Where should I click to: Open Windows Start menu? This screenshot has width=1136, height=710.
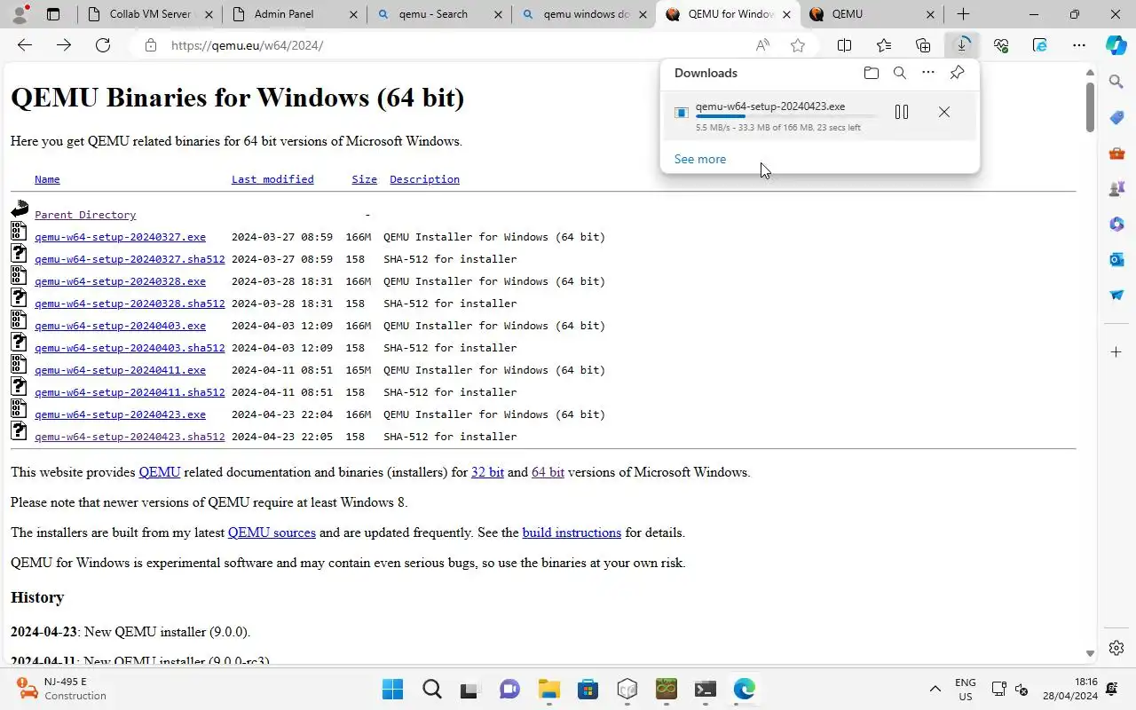(392, 689)
